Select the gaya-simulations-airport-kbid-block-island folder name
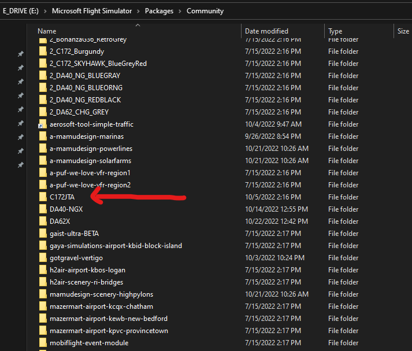The image size is (412, 351). click(x=116, y=246)
